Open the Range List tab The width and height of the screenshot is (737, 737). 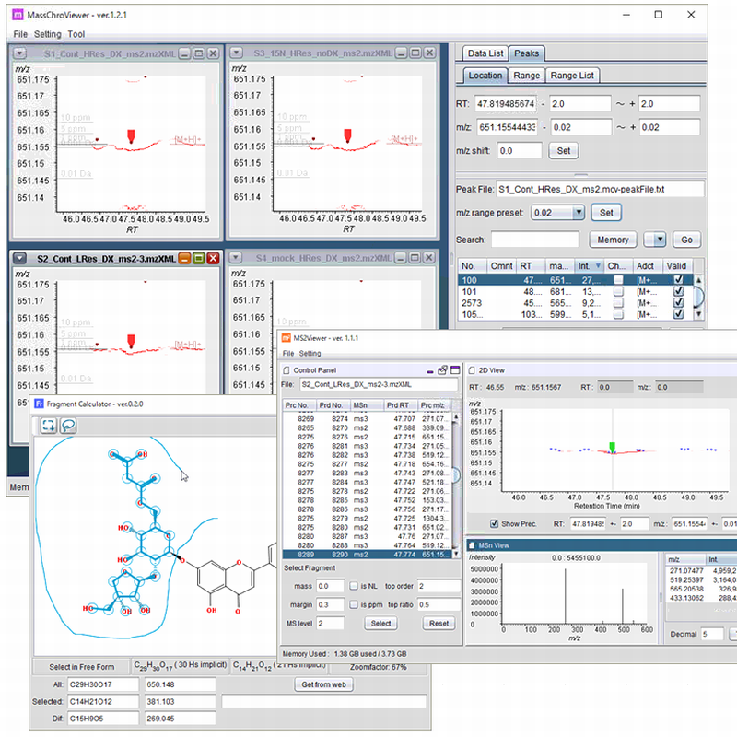pos(572,76)
